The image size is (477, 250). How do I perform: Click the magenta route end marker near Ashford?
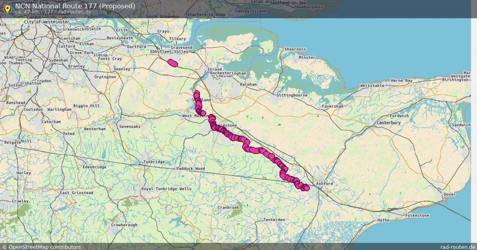pyautogui.click(x=306, y=188)
